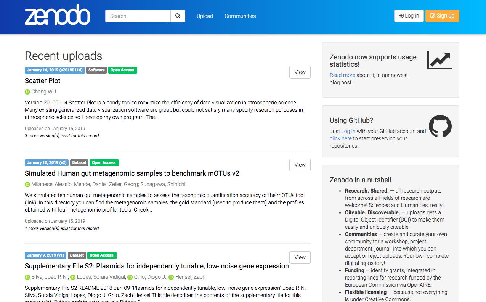The height and width of the screenshot is (302, 486).
Task: Click the GitHub Octocat logo
Action: pos(440,126)
